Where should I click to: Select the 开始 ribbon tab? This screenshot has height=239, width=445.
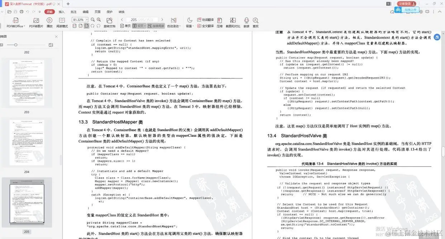tap(49, 12)
